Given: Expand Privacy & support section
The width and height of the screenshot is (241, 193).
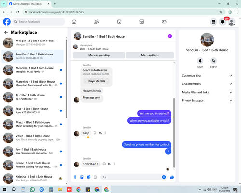Looking at the screenshot, I should [x=207, y=100].
